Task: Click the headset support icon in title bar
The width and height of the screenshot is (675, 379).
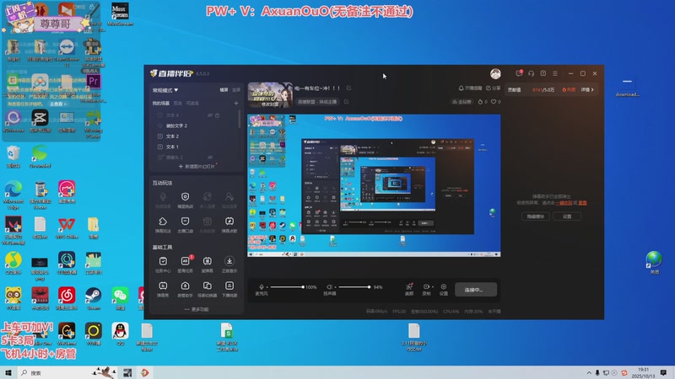Action: (532, 73)
